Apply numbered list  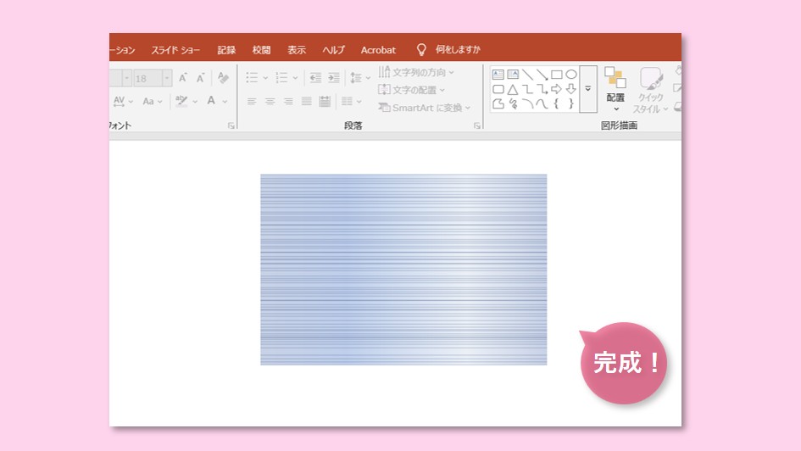coord(281,78)
